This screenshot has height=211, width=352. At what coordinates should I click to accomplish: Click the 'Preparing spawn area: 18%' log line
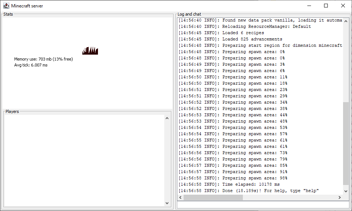pos(233,83)
